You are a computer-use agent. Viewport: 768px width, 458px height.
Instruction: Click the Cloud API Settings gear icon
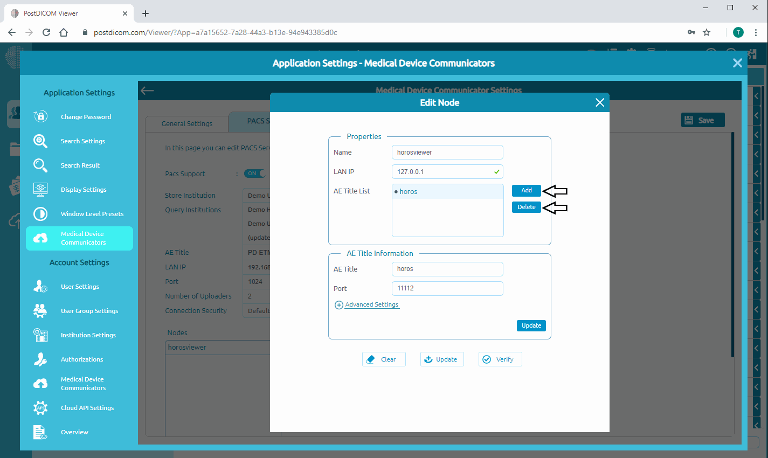pyautogui.click(x=40, y=407)
